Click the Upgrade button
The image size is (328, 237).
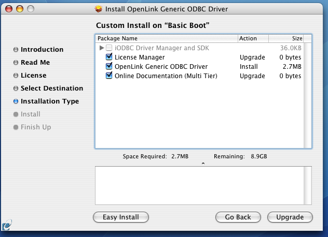click(290, 217)
